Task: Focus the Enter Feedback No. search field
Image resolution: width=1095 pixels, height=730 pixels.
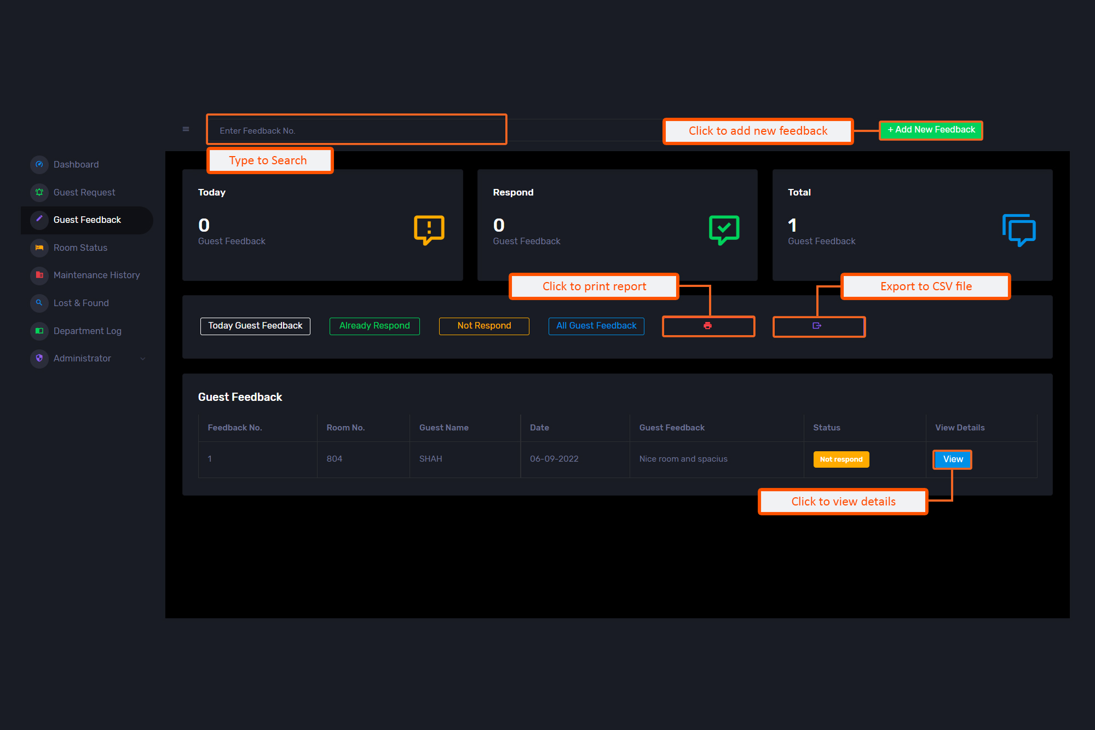Action: coord(356,130)
